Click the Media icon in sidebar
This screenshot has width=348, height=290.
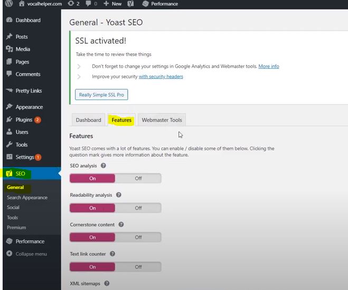click(10, 49)
